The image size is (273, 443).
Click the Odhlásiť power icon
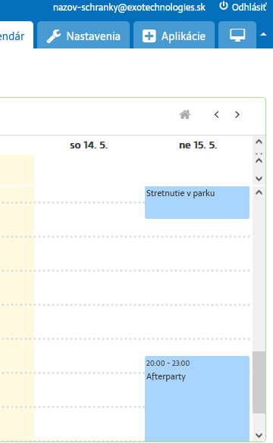pos(224,6)
